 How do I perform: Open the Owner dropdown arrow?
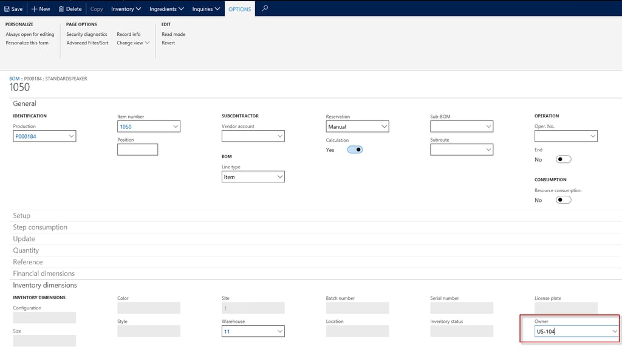(x=615, y=331)
